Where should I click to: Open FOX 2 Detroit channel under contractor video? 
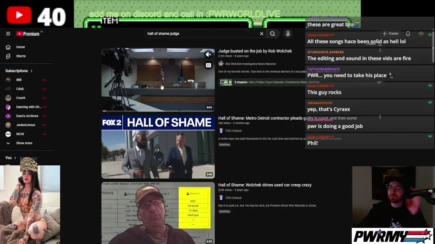[233, 131]
